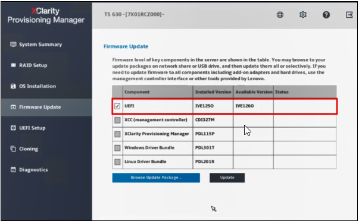The height and width of the screenshot is (221, 359).
Task: Uncheck the UEFI component checkbox
Action: click(x=117, y=106)
